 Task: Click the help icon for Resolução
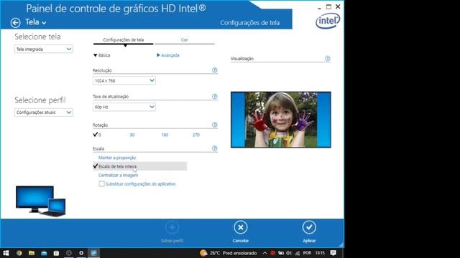pos(214,70)
